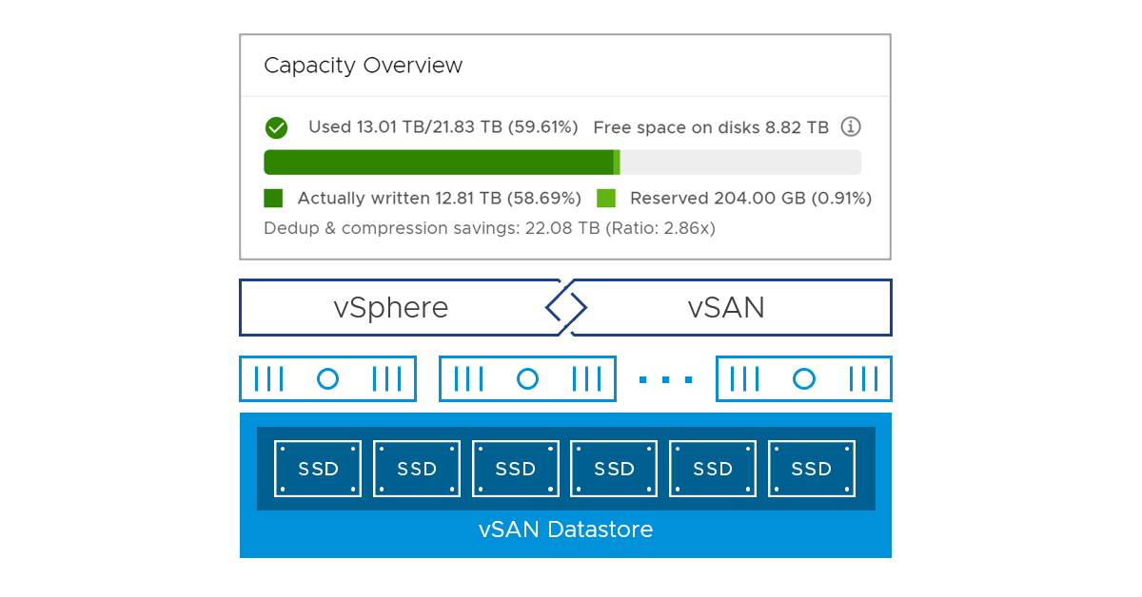Click the green checkmark status icon
Image resolution: width=1142 pixels, height=597 pixels.
276,127
